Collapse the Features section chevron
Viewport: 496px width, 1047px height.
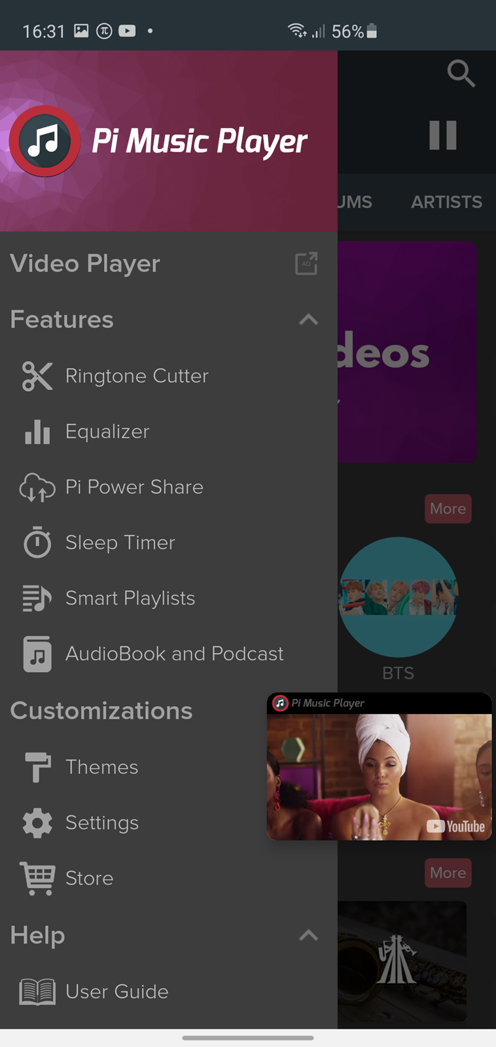[x=308, y=319]
